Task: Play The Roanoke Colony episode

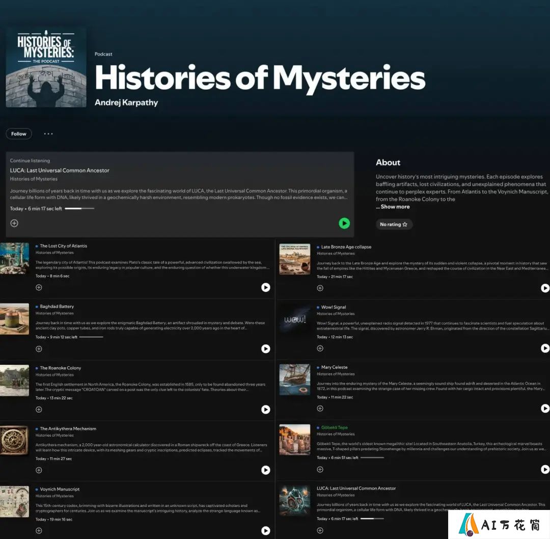Action: point(265,409)
